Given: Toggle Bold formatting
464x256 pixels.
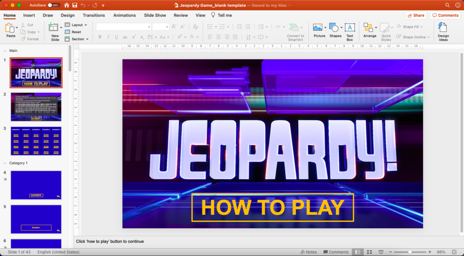Looking at the screenshot, I should tap(100, 37).
